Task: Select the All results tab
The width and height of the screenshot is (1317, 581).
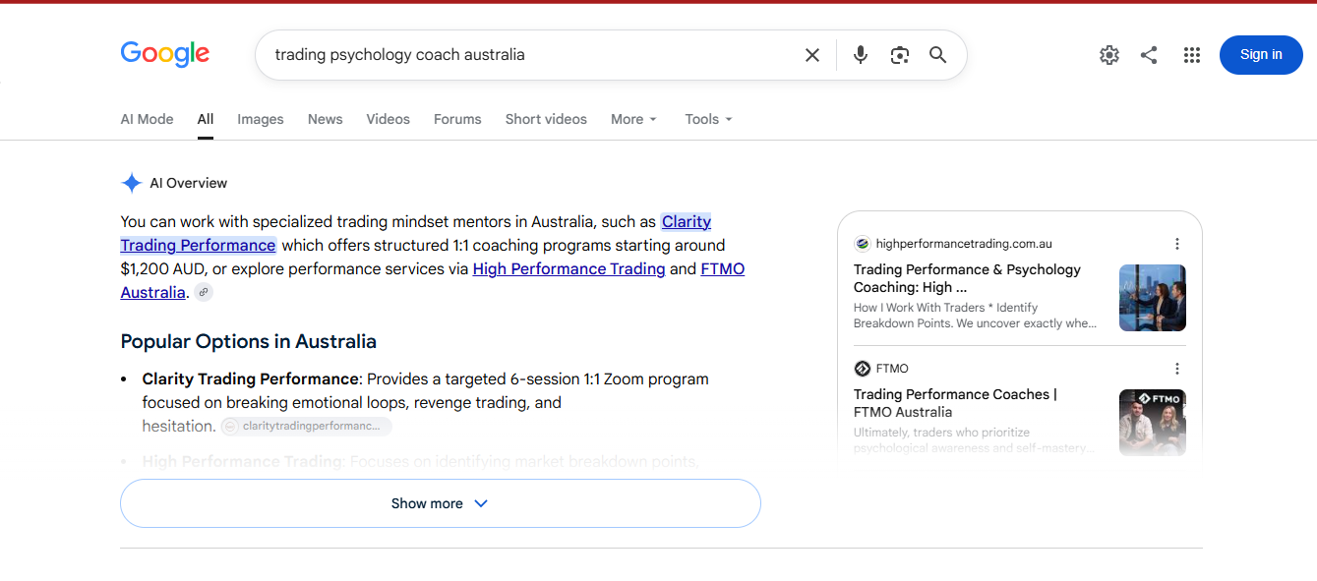Action: (x=206, y=119)
